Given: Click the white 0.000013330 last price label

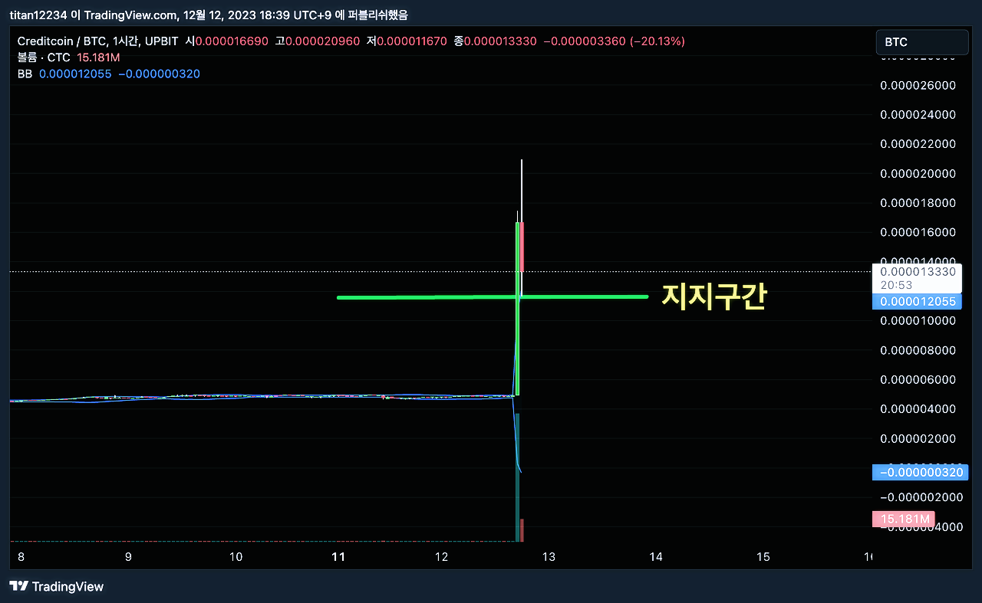Looking at the screenshot, I should [x=917, y=272].
